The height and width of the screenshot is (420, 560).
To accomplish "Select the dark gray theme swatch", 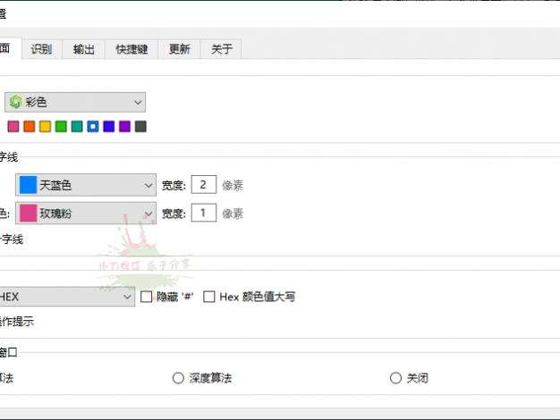I will 140,126.
